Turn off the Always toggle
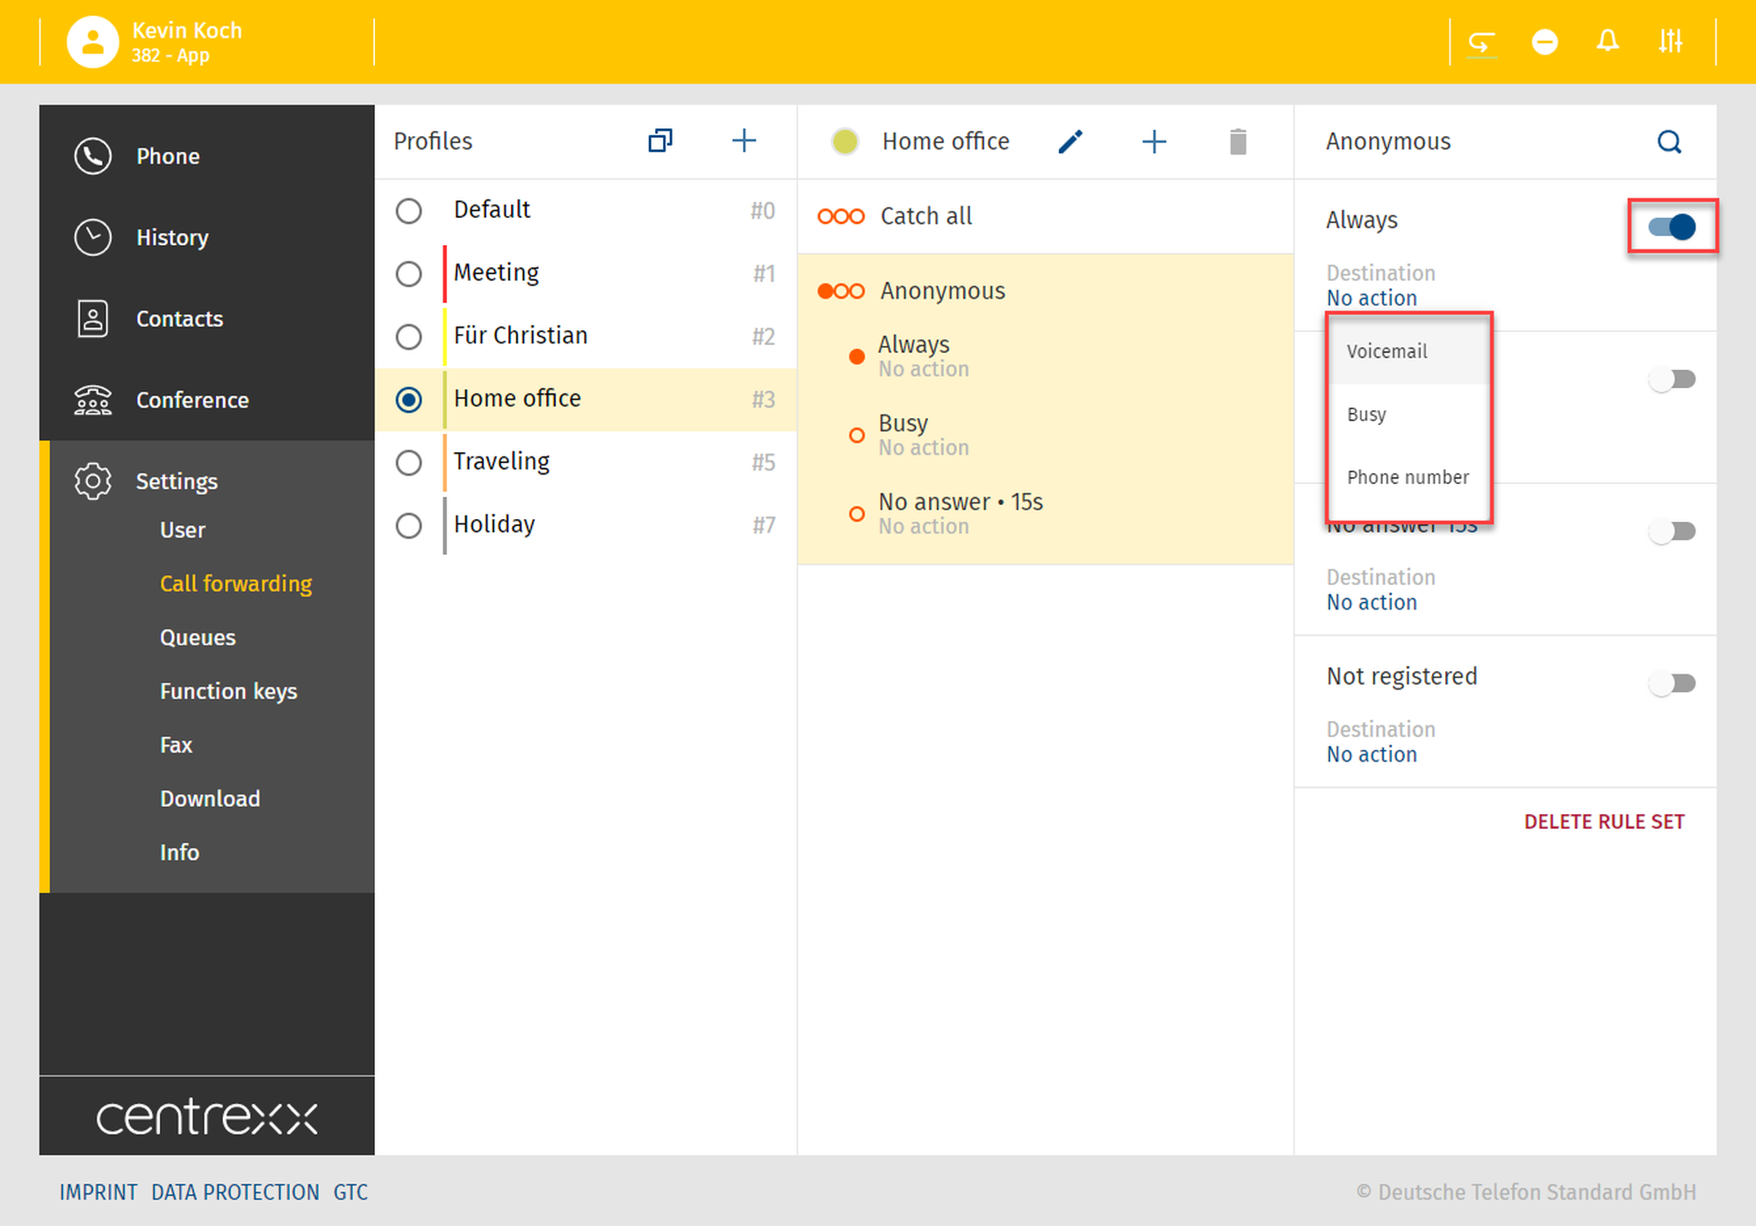 coord(1672,227)
